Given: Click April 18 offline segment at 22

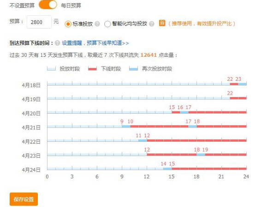Looking at the screenshot, I should [234, 84].
